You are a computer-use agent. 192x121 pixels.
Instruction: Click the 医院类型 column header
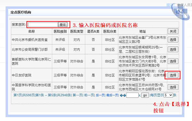click(x=77, y=31)
